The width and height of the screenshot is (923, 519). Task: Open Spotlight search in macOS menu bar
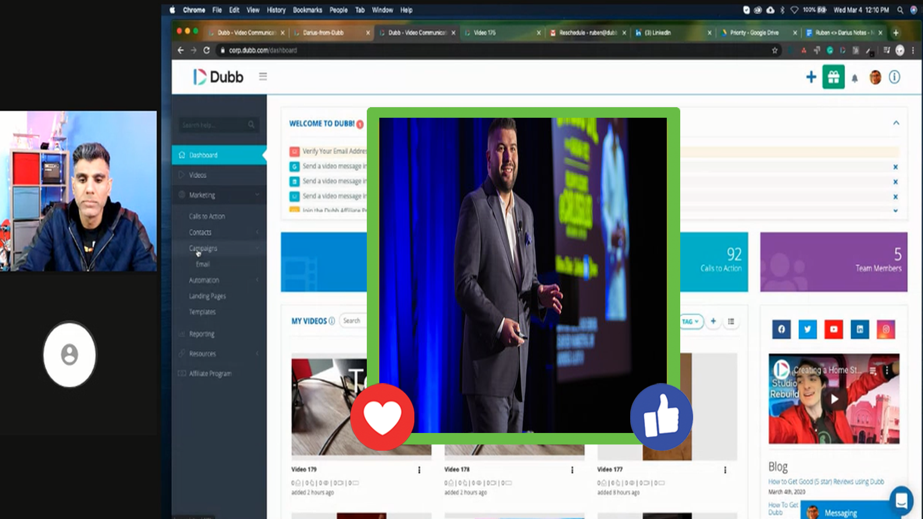[x=900, y=10]
